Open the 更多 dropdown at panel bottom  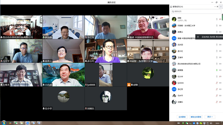(x=210, y=117)
